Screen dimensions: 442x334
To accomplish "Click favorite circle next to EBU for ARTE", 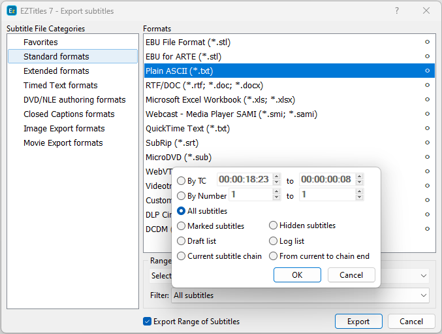I will click(427, 57).
